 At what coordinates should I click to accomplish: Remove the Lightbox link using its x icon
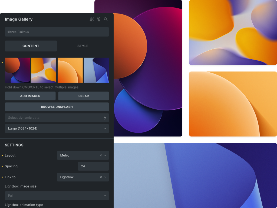pos(100,177)
